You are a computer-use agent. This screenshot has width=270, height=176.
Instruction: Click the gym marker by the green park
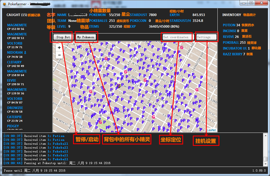tap(100, 122)
